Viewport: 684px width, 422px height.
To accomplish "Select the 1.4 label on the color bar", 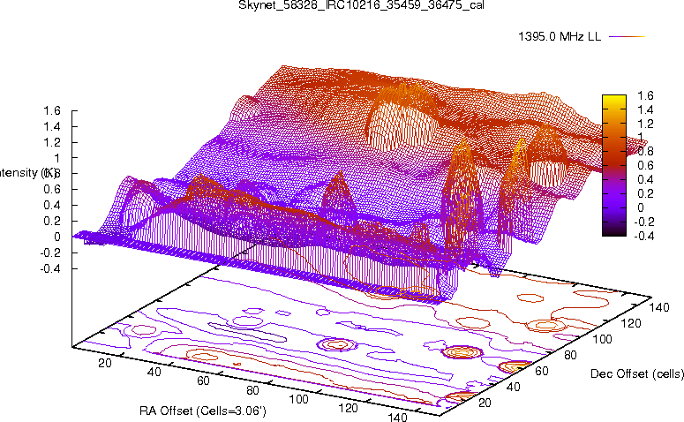I will pyautogui.click(x=645, y=109).
